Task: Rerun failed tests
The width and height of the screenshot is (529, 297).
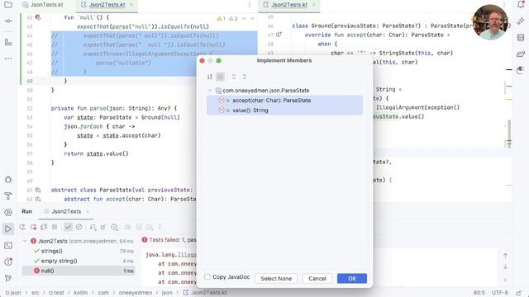Action: click(33, 228)
